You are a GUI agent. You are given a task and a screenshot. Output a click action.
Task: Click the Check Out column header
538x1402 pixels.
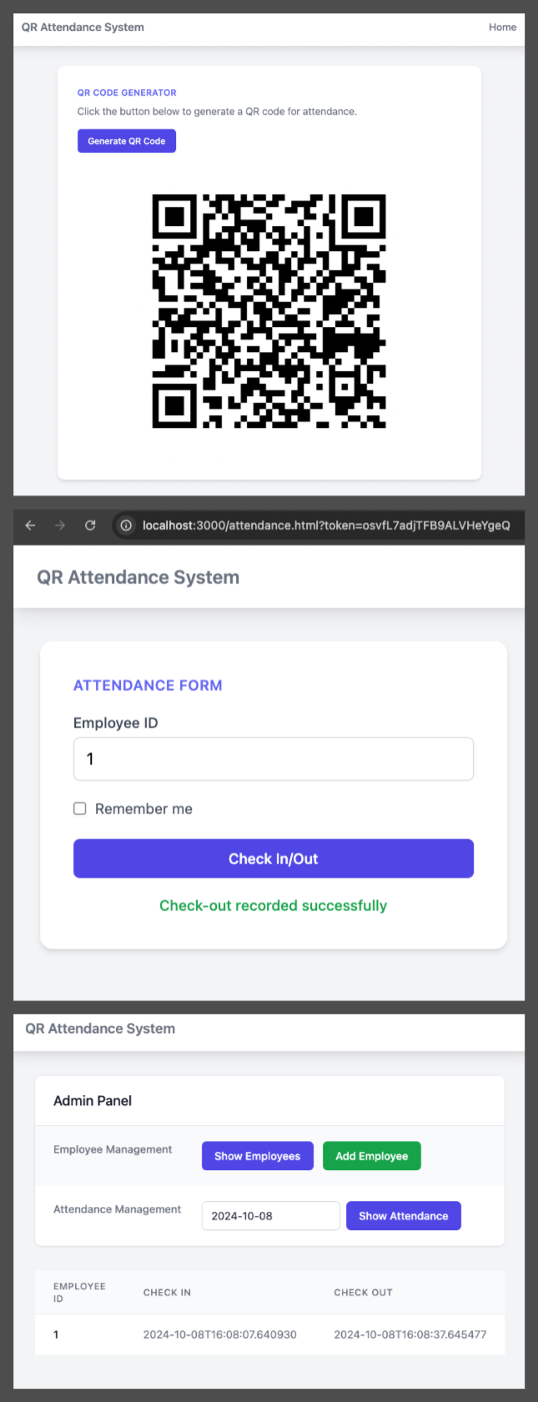(x=363, y=1293)
